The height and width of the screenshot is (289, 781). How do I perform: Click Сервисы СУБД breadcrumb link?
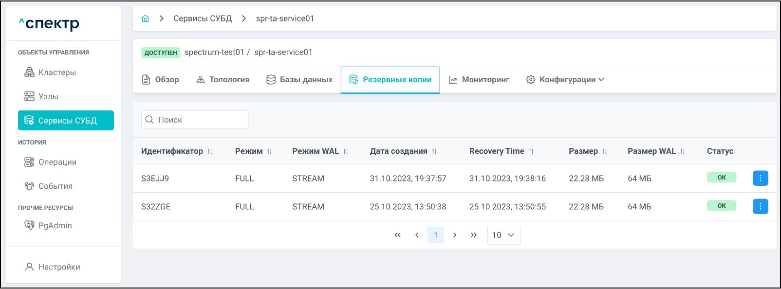203,18
